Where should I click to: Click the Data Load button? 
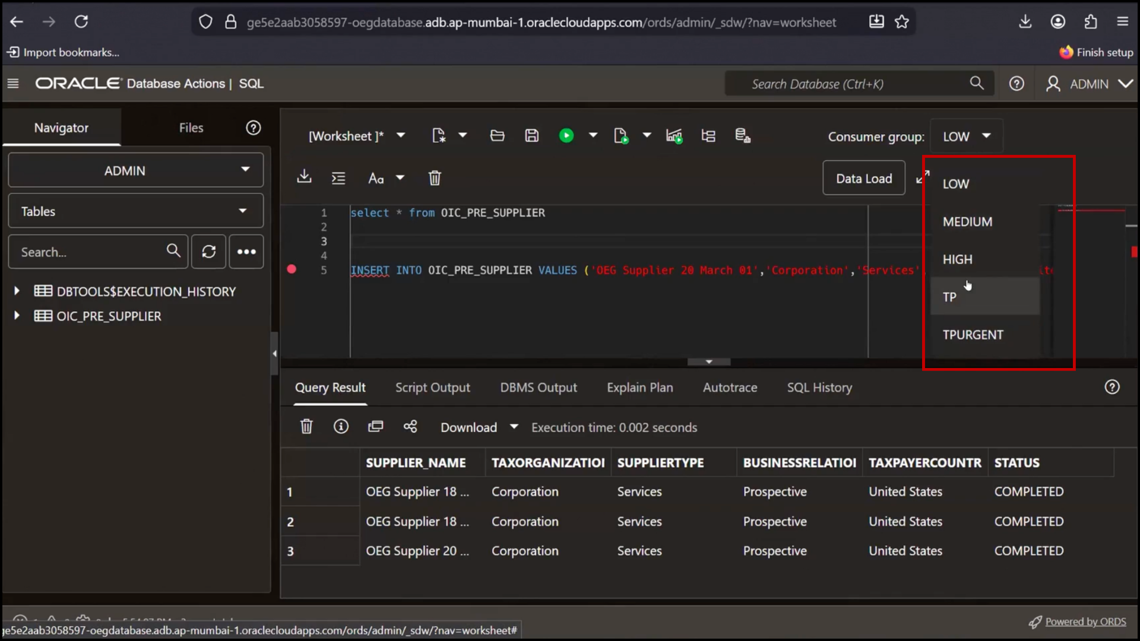[x=864, y=178]
